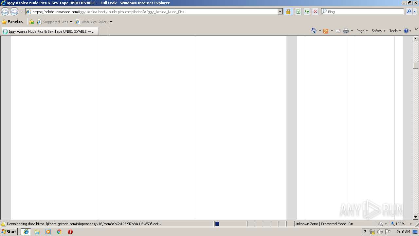The image size is (419, 236).
Task: Click the status bar privacy lock icon
Action: point(381,224)
